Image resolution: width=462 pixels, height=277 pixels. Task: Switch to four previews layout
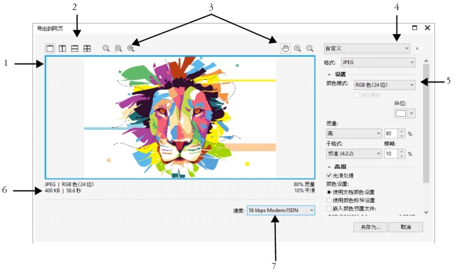click(x=87, y=48)
